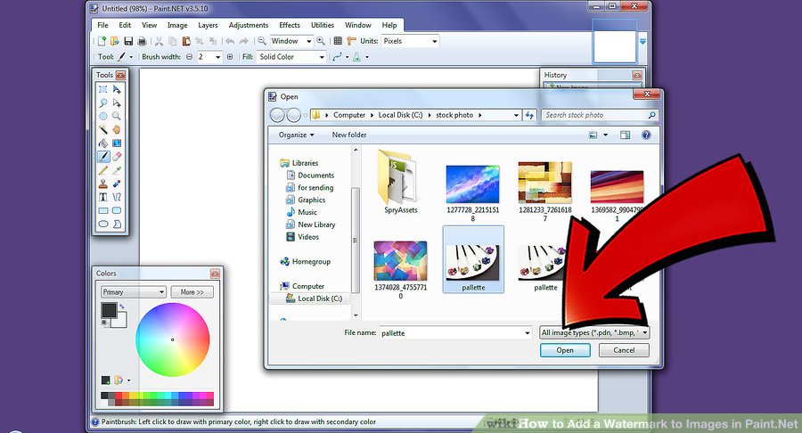Select the Magic Wand tool
802x433 pixels.
[x=103, y=129]
